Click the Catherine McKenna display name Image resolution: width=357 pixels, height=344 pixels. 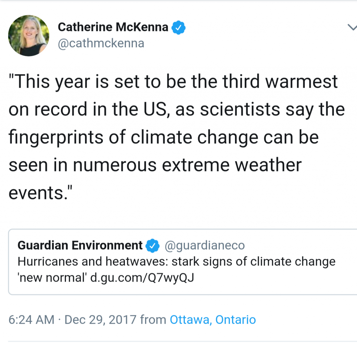point(113,27)
